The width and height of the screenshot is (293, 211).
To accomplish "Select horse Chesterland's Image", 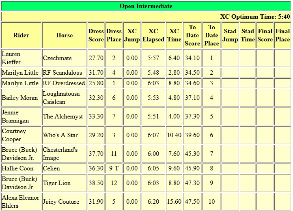I will [60, 154].
